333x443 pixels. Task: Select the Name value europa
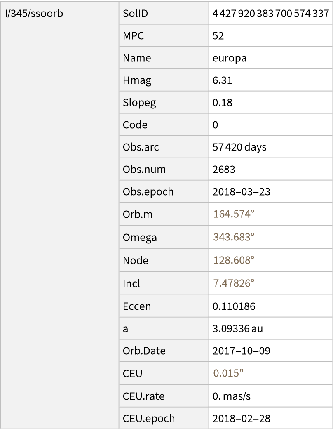tap(229, 58)
